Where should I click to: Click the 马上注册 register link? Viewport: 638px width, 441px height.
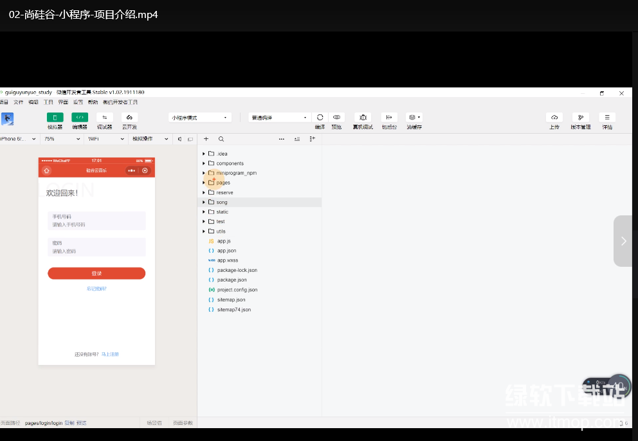(110, 354)
